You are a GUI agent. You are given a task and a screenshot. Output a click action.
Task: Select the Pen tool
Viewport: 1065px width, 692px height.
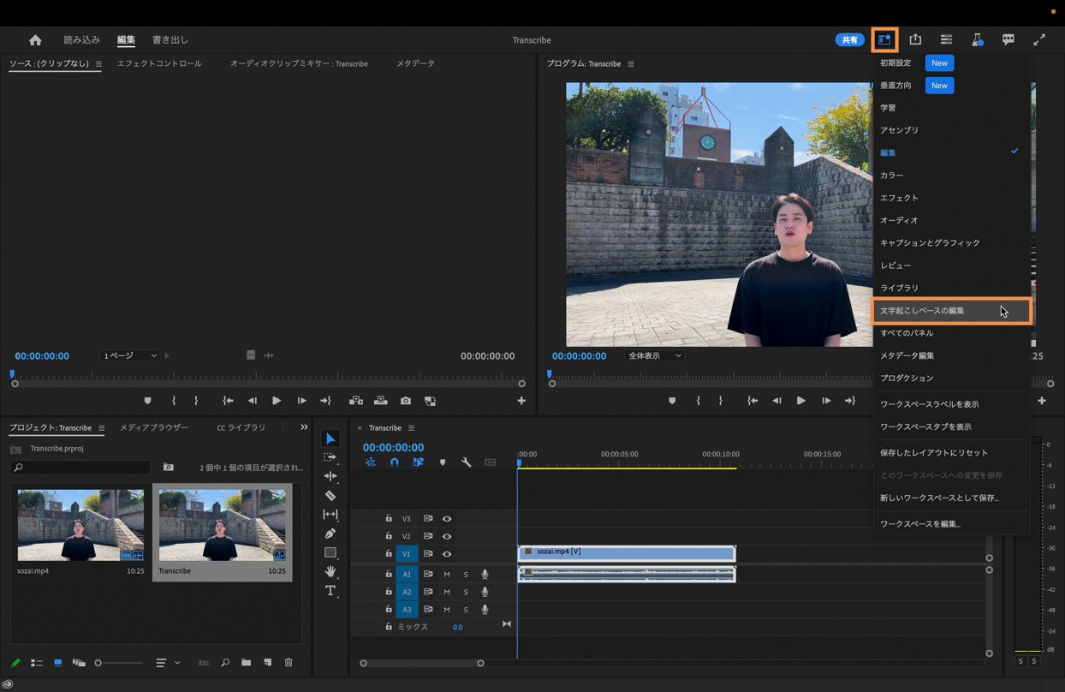click(x=330, y=534)
